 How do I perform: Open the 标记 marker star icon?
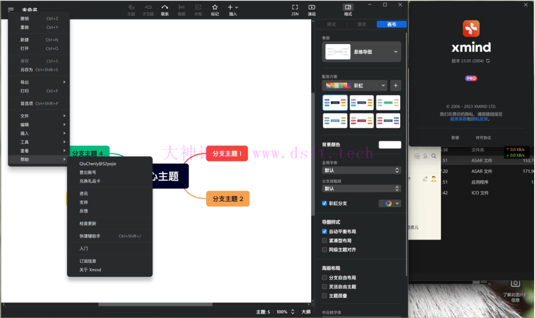click(215, 7)
